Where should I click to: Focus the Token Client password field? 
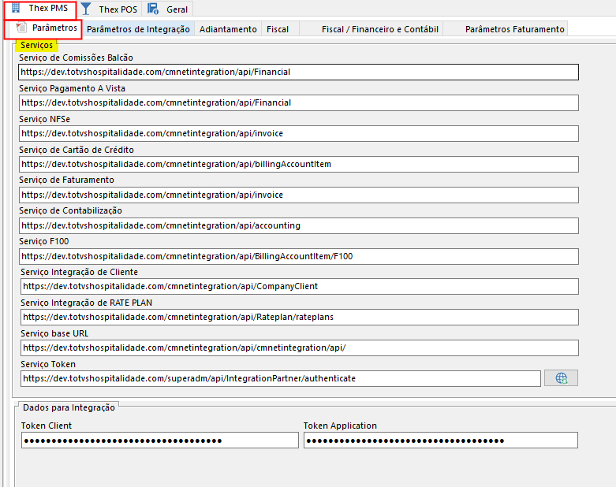pyautogui.click(x=160, y=441)
